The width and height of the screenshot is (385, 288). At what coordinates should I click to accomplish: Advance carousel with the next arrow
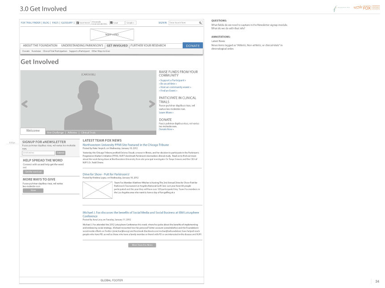pyautogui.click(x=152, y=104)
